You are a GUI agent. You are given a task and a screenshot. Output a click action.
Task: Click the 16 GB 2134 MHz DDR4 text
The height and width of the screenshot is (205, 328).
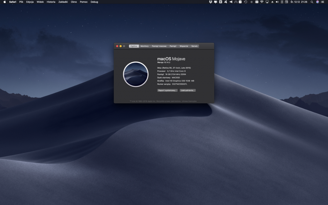click(175, 74)
